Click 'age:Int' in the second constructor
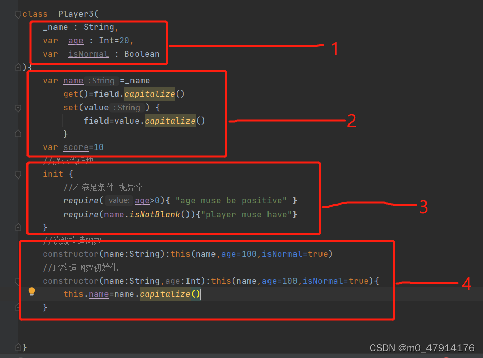Viewport: 483px width, 358px height. pyautogui.click(x=183, y=281)
